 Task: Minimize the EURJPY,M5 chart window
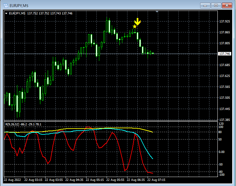point(205,5)
